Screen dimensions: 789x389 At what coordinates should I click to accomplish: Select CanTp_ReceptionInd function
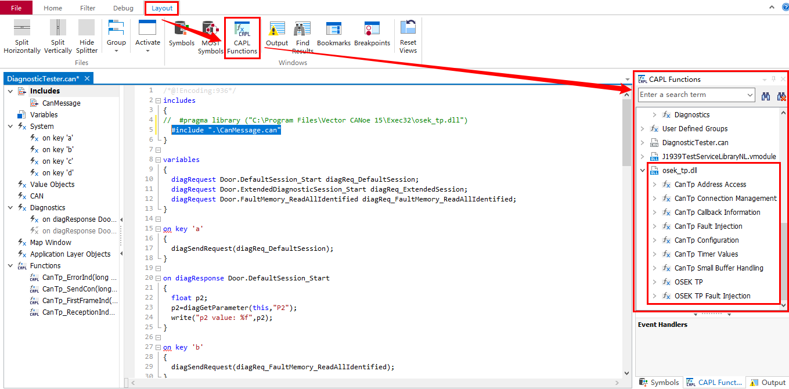tap(78, 312)
